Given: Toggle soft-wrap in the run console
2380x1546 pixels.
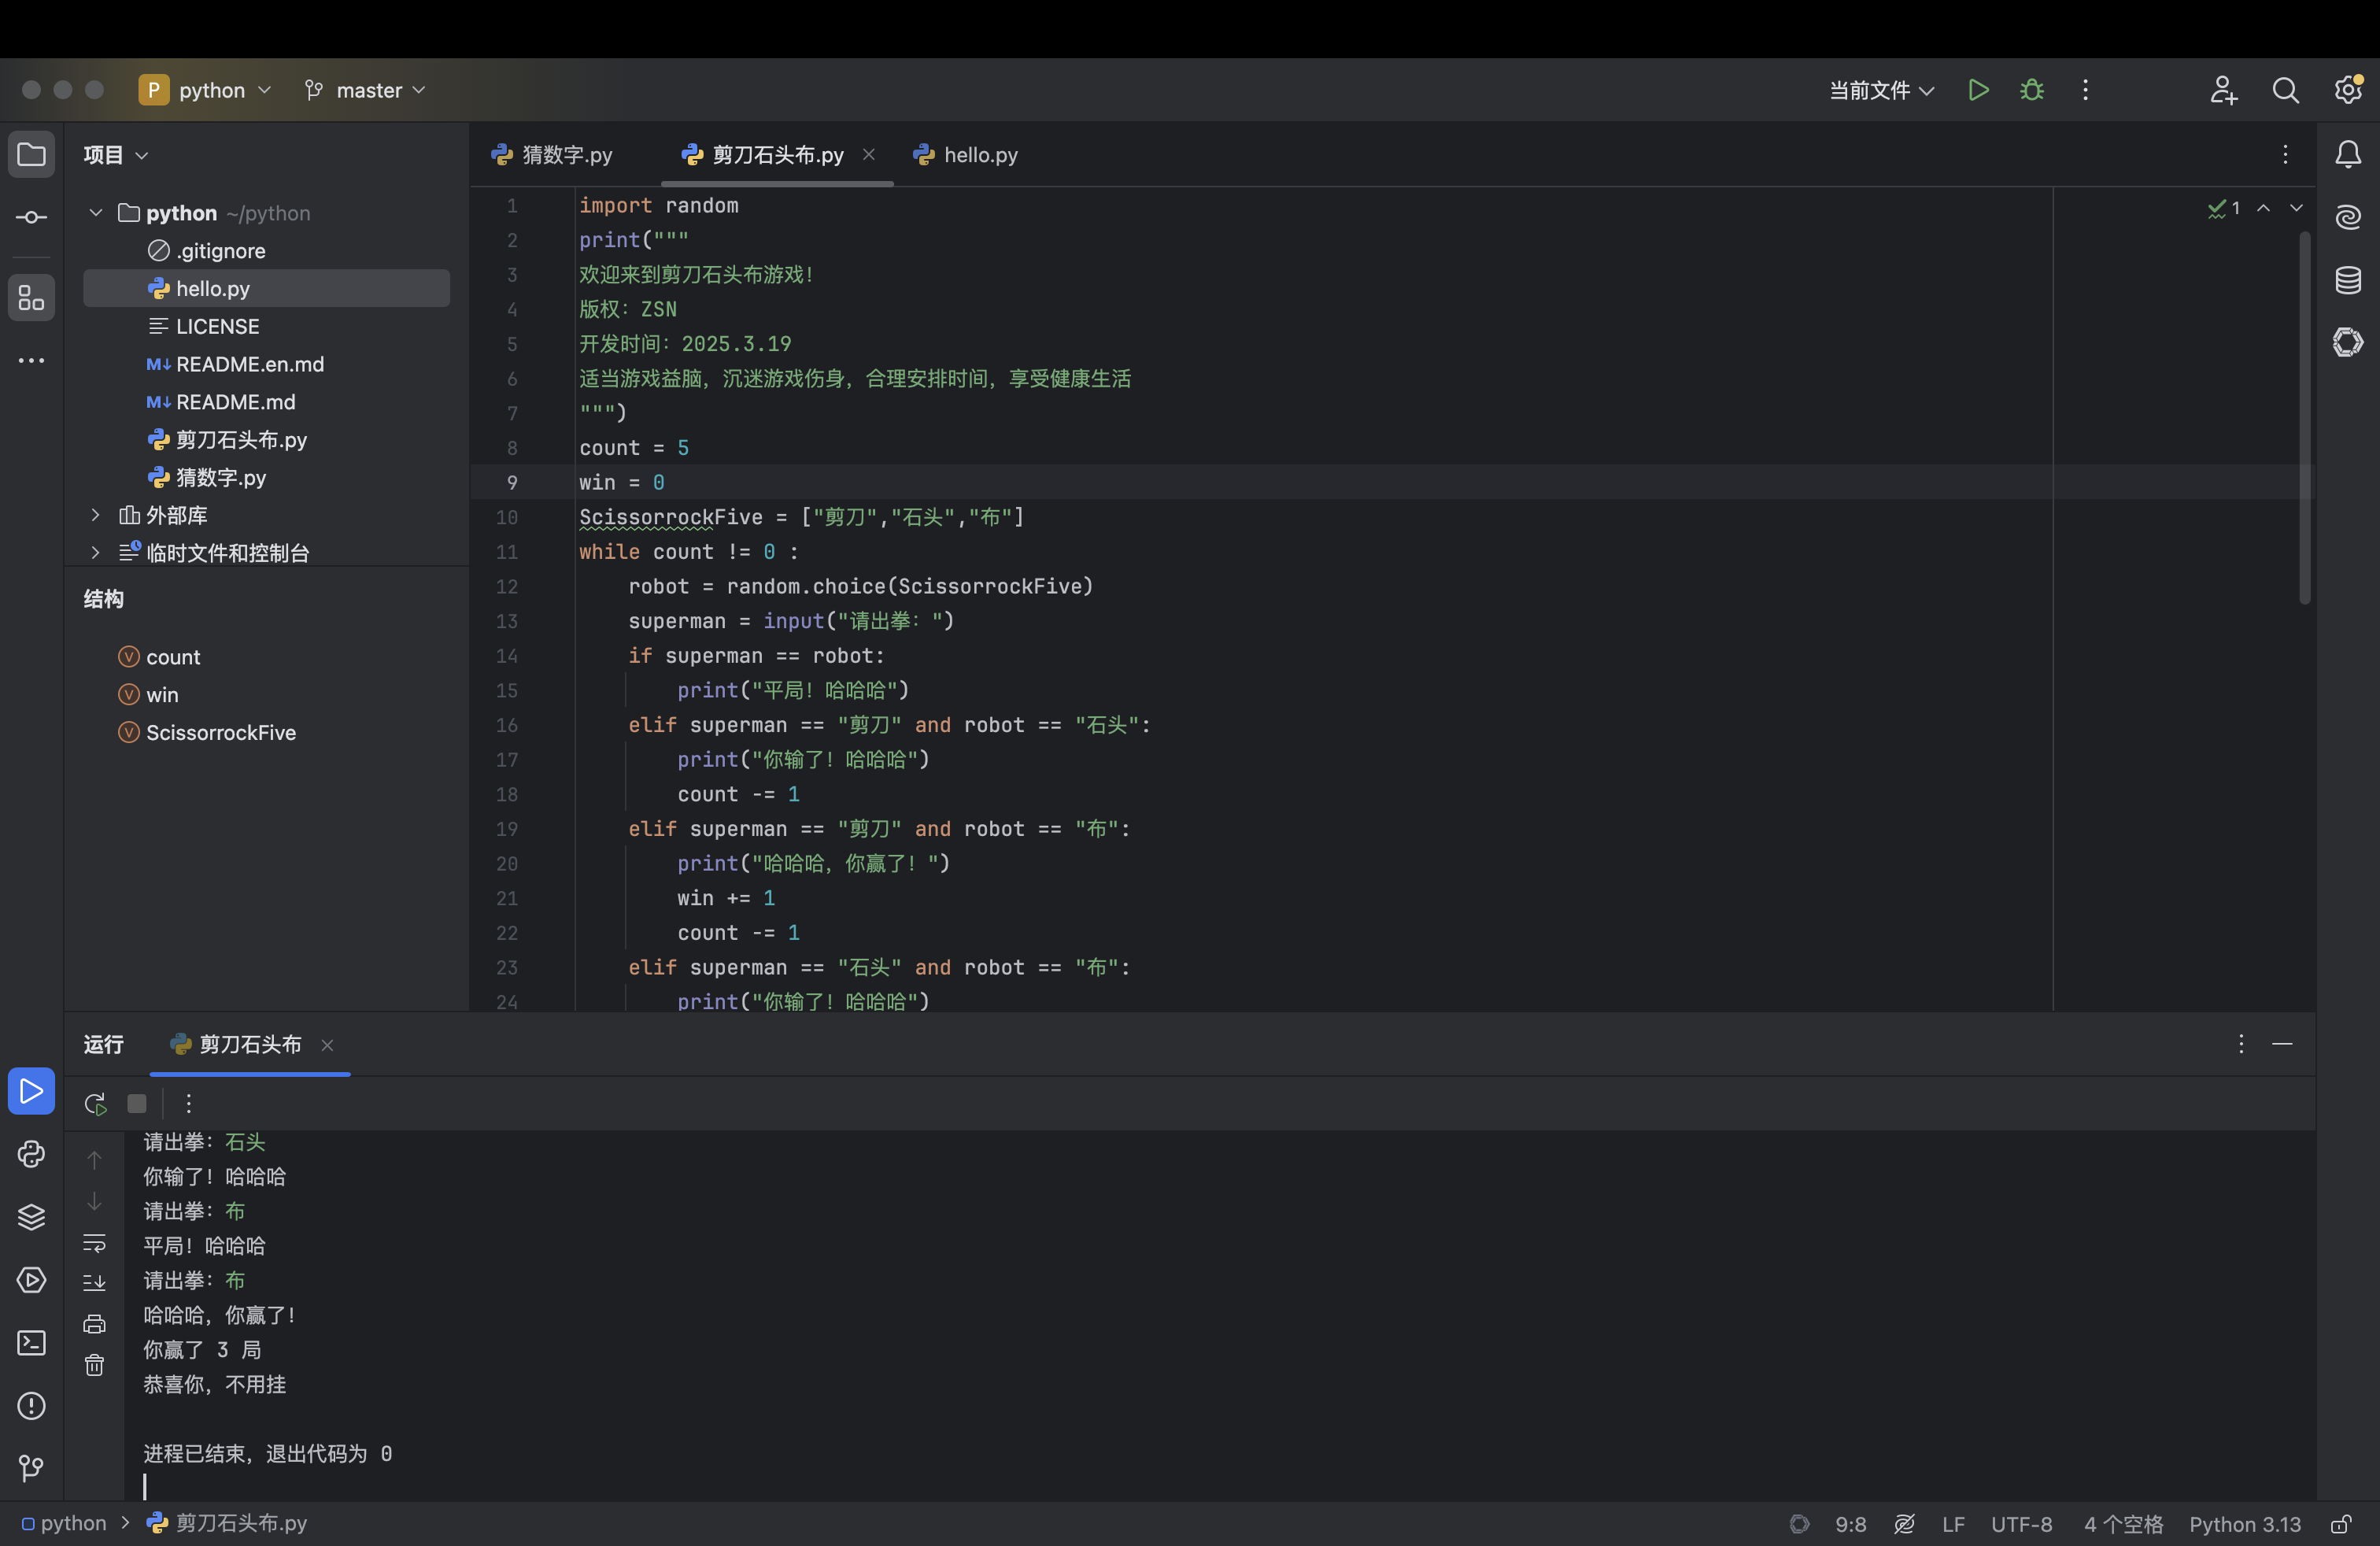Looking at the screenshot, I should click(x=94, y=1243).
